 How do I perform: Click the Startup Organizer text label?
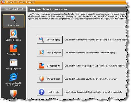coord(14,69)
